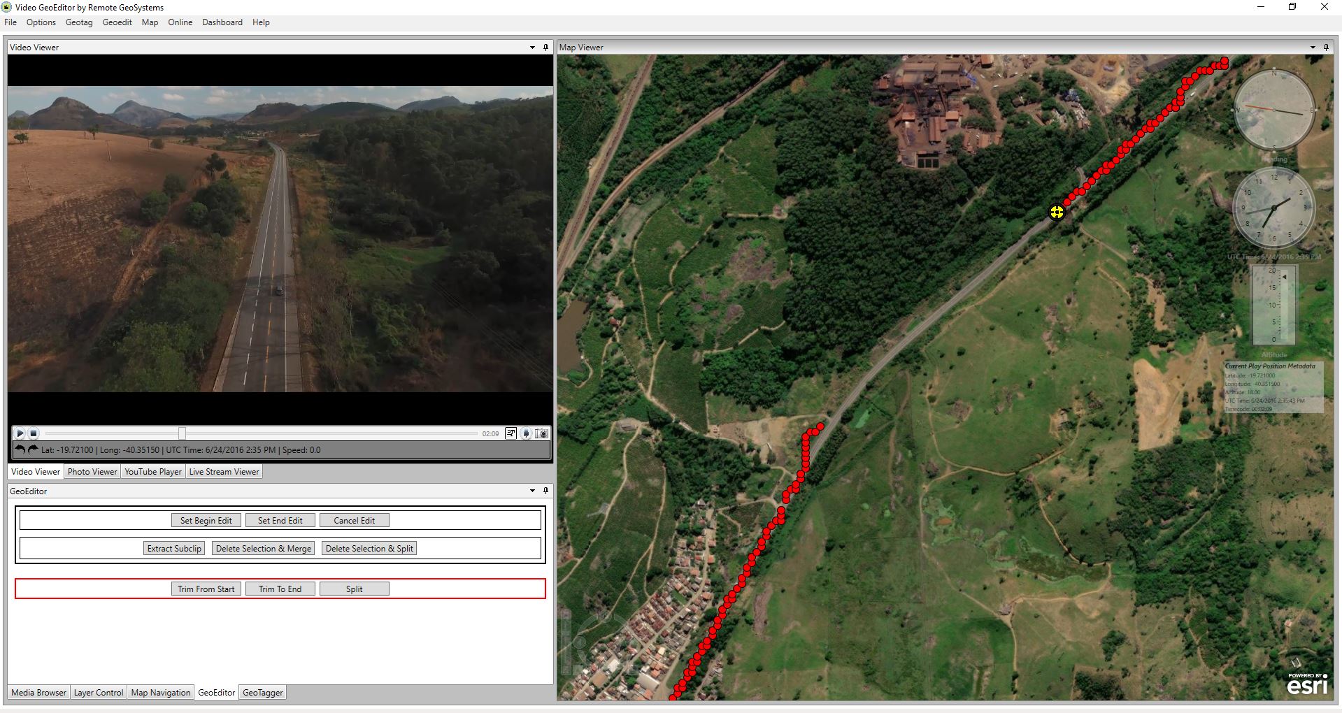Image resolution: width=1342 pixels, height=713 pixels.
Task: Stop the video playback
Action: (x=34, y=433)
